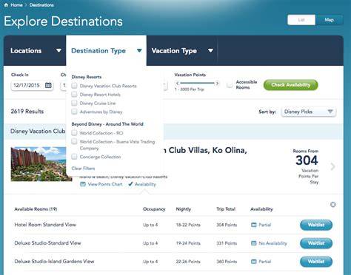Viewport: 351px width, 275px height.
Task: Click the left arrow on Vacation Points slider
Action: 177,84
